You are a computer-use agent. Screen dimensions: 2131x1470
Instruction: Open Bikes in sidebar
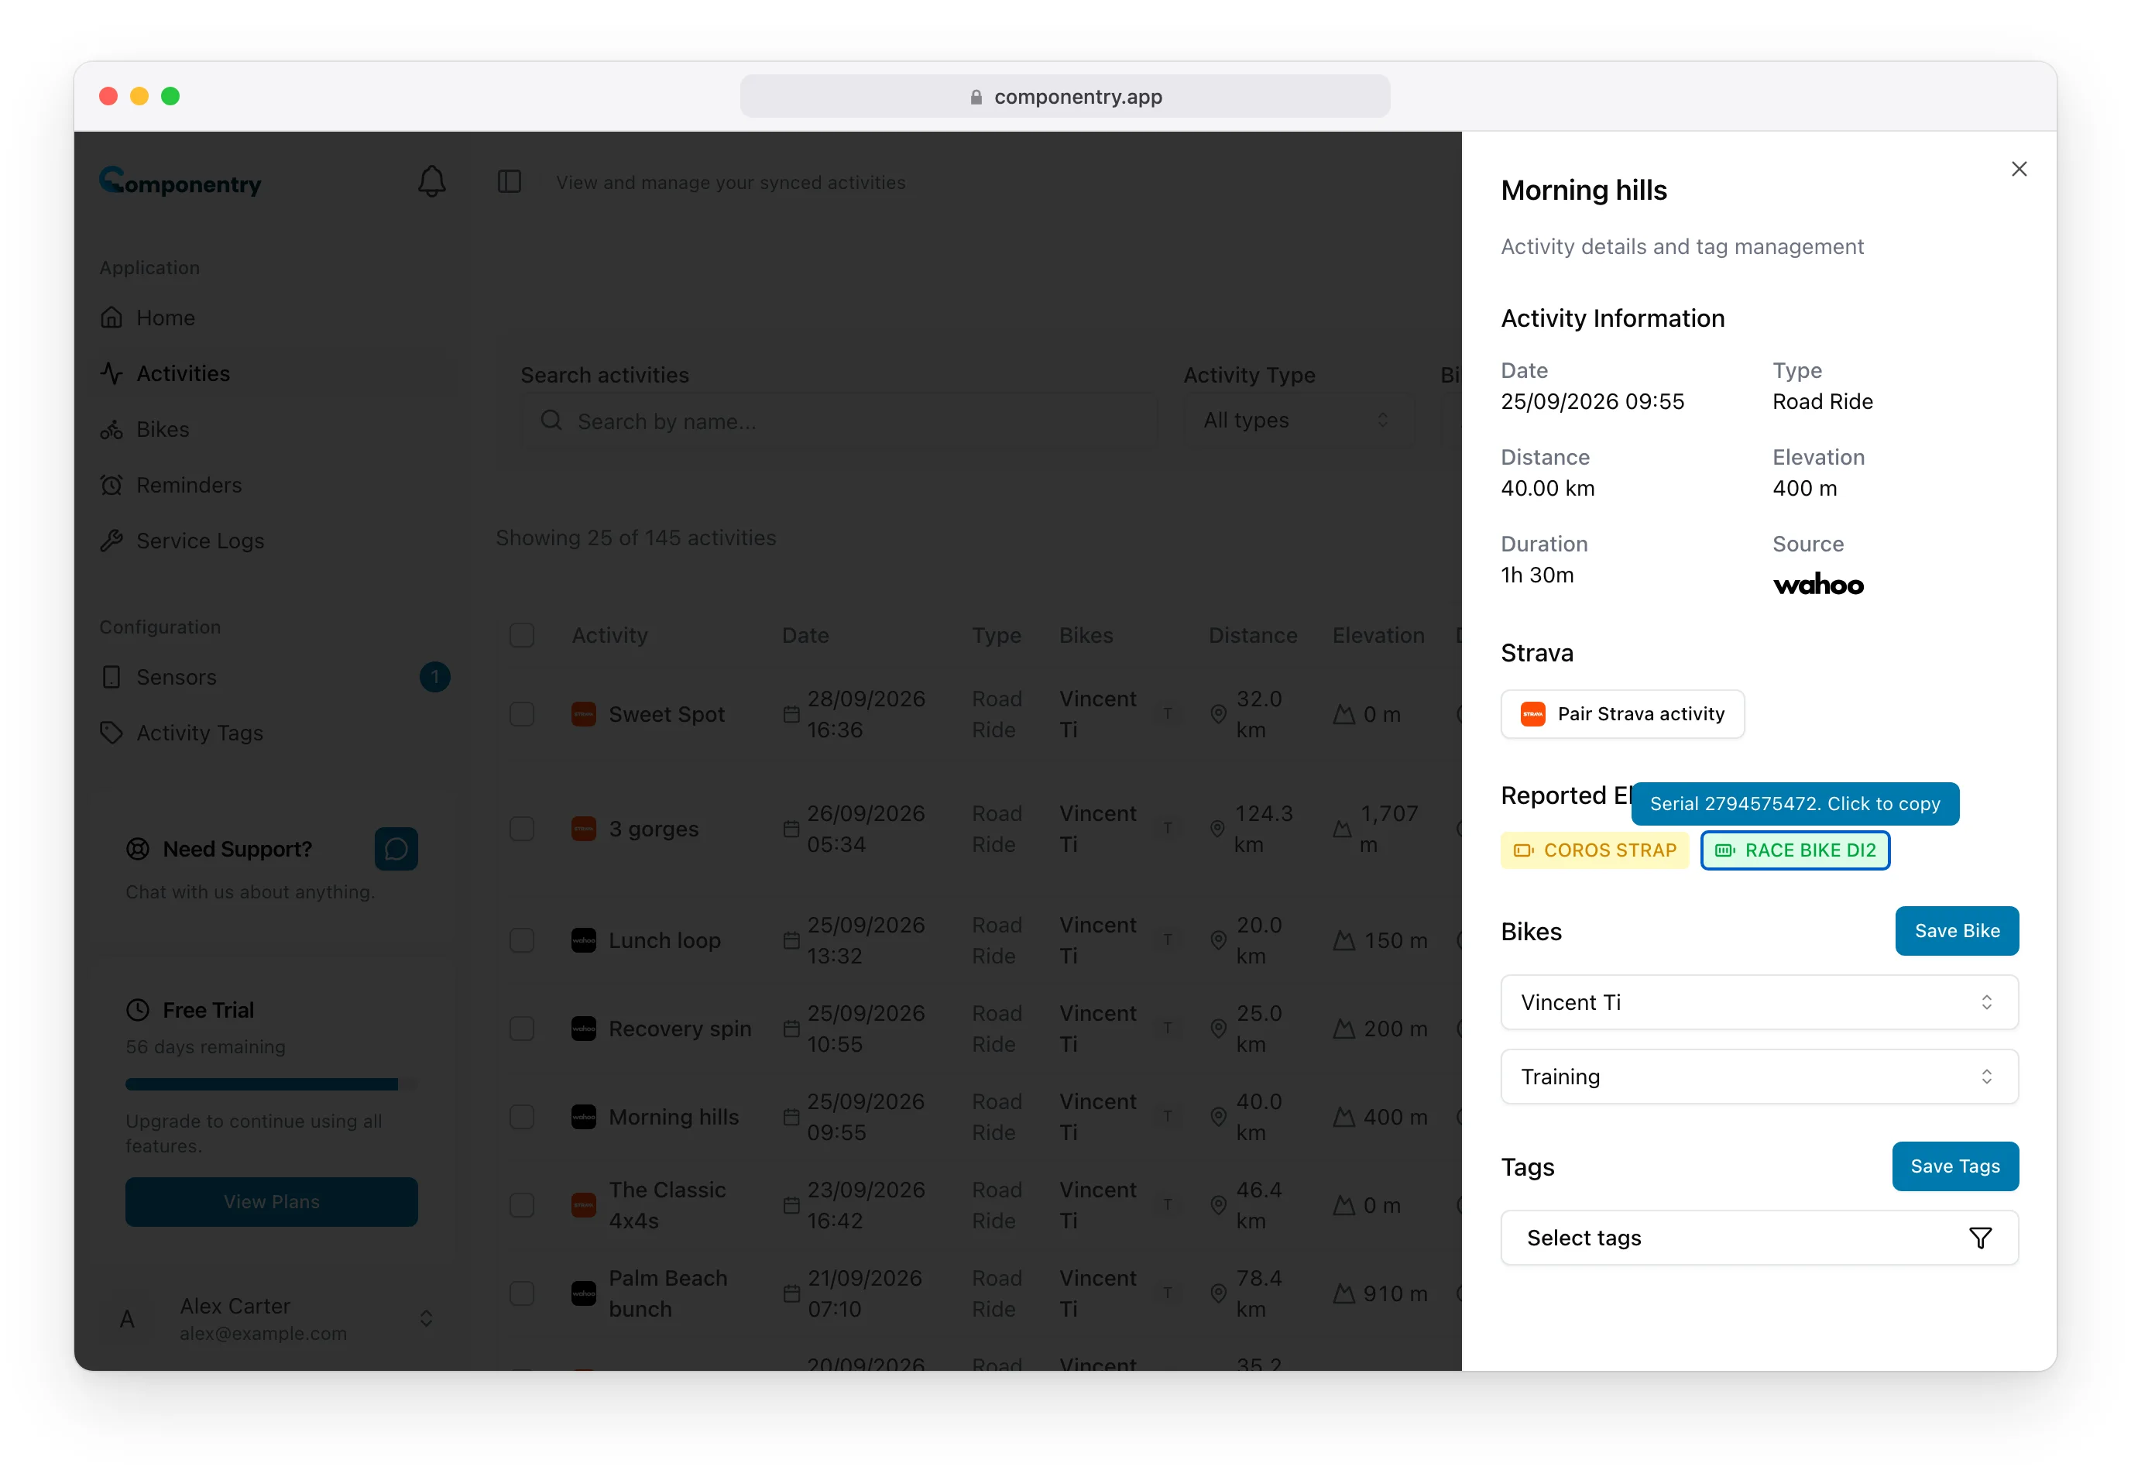pyautogui.click(x=273, y=429)
